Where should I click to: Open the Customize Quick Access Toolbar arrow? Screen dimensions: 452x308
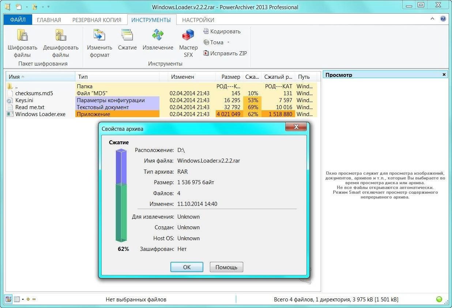(x=49, y=7)
